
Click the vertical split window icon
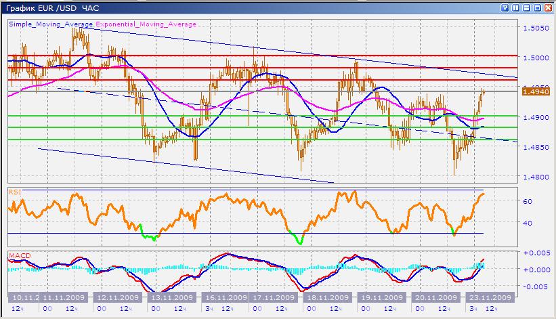click(x=516, y=7)
